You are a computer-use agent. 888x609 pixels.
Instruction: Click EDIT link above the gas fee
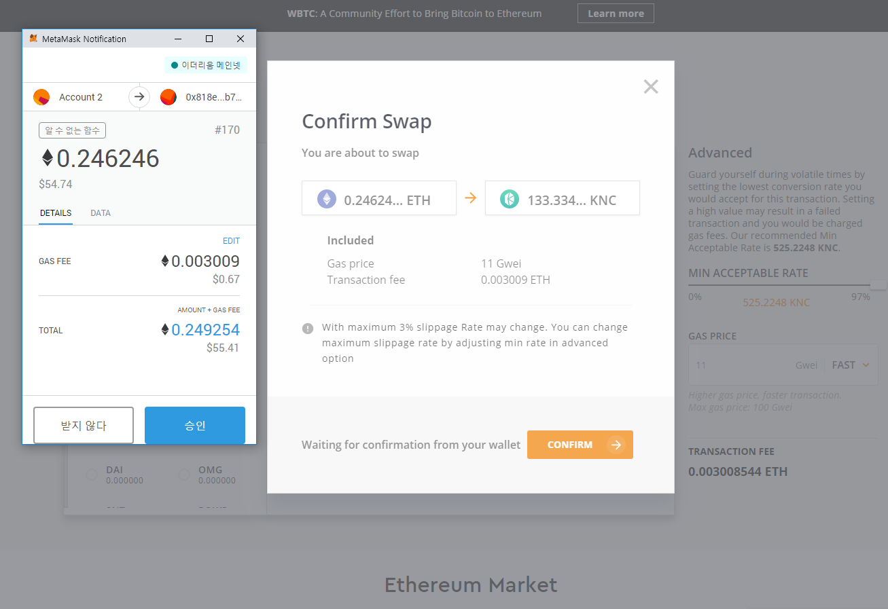click(x=231, y=241)
